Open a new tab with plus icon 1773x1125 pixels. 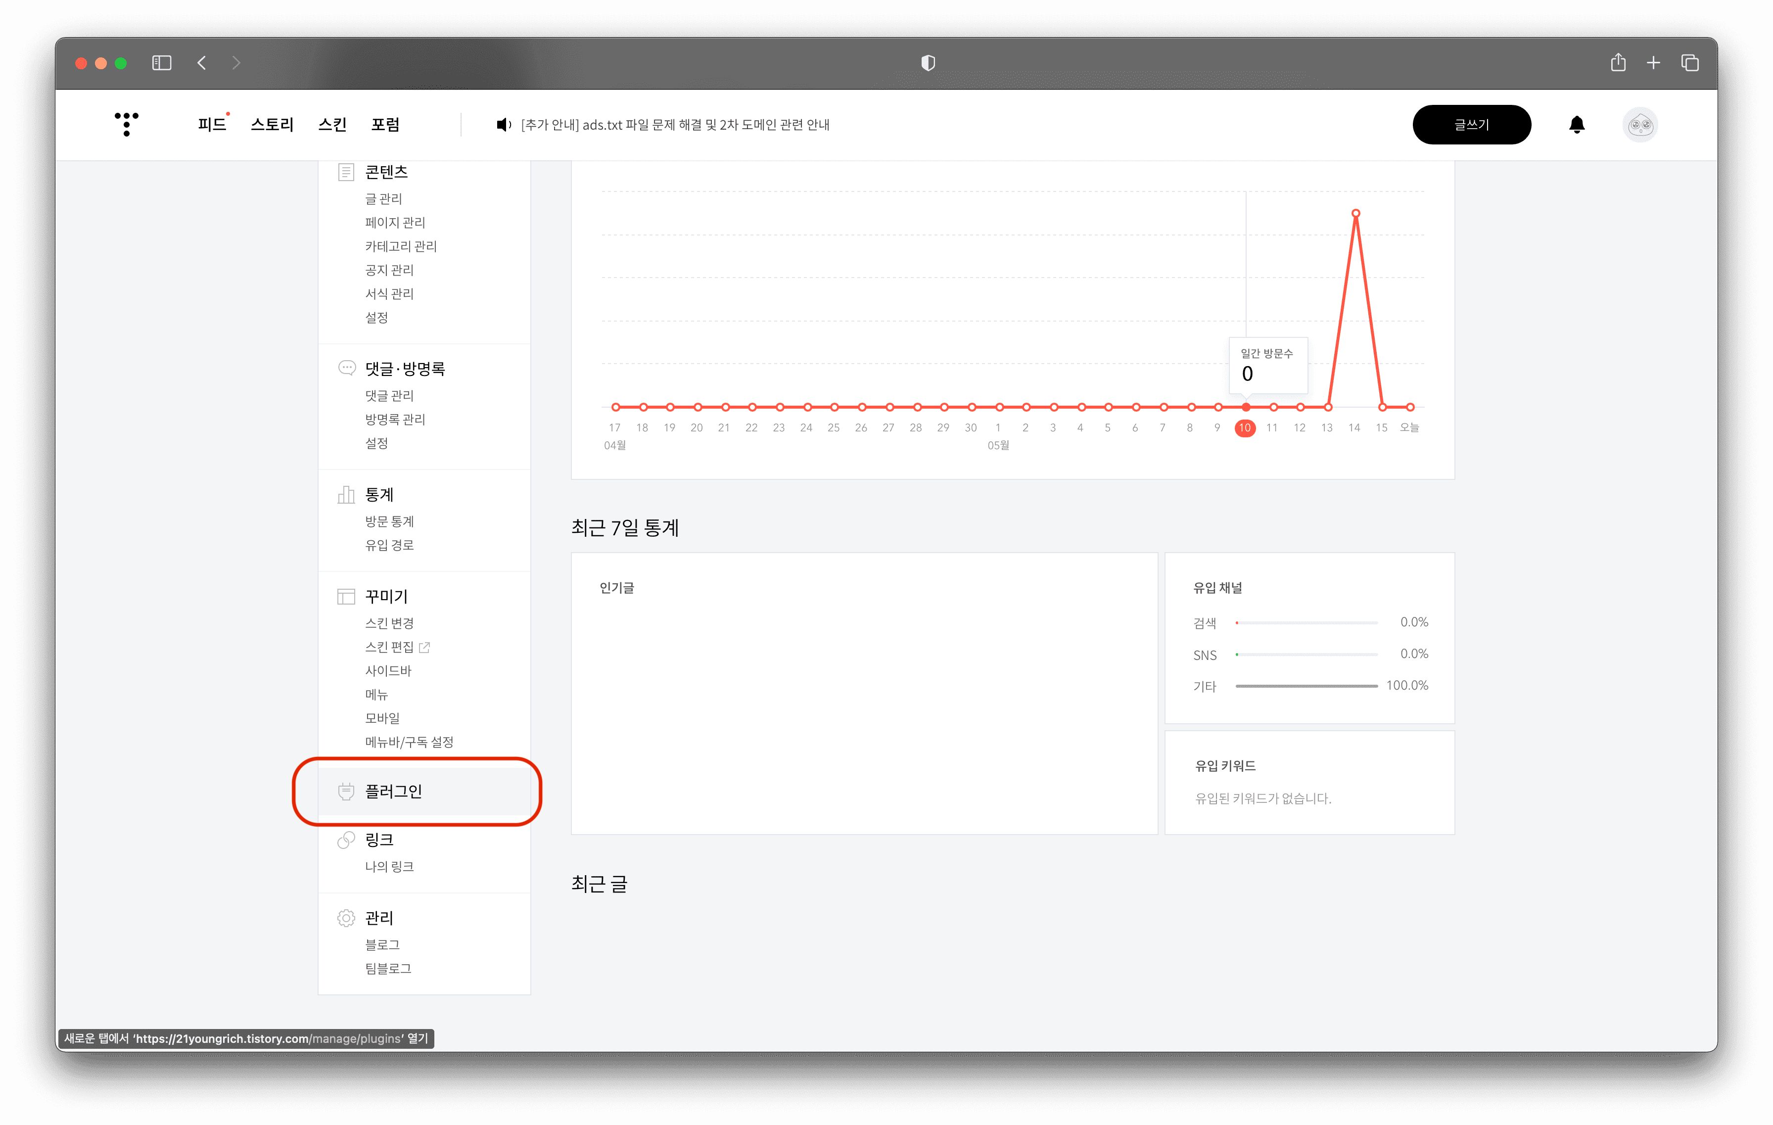point(1654,63)
